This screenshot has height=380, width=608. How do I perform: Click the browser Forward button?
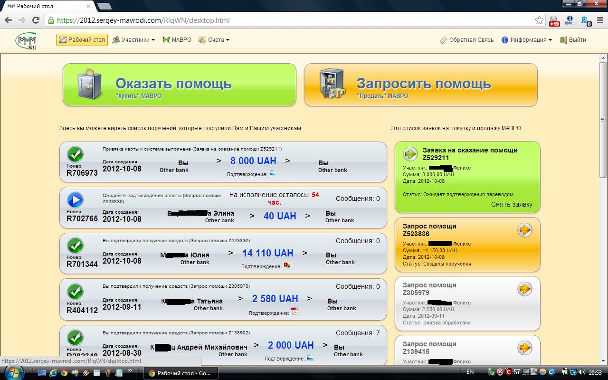(x=22, y=20)
